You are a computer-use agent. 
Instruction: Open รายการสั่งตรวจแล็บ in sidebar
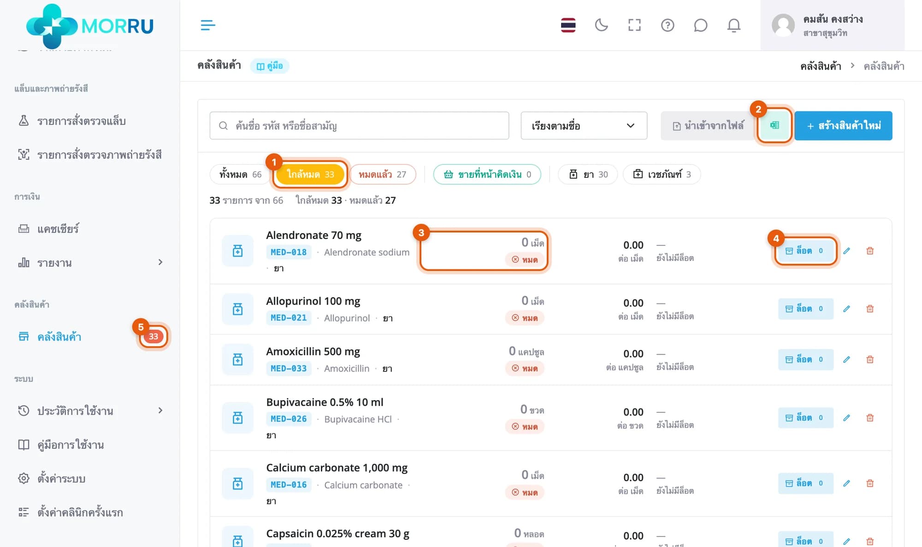tap(90, 121)
